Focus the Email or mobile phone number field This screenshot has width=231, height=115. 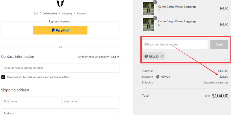point(60,68)
